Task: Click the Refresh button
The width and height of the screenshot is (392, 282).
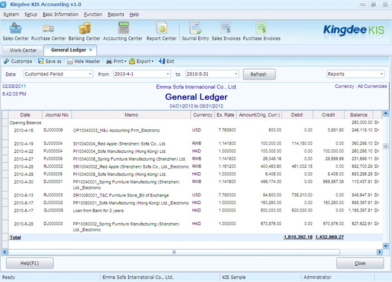Action: coord(259,74)
